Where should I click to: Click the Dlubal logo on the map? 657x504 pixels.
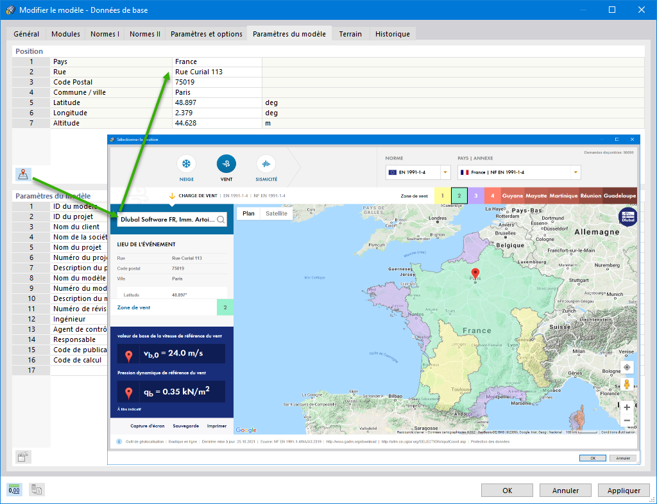(x=627, y=217)
